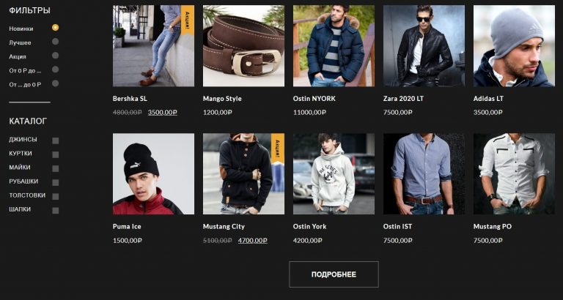Click the Акция badge on Mustang City

click(278, 148)
